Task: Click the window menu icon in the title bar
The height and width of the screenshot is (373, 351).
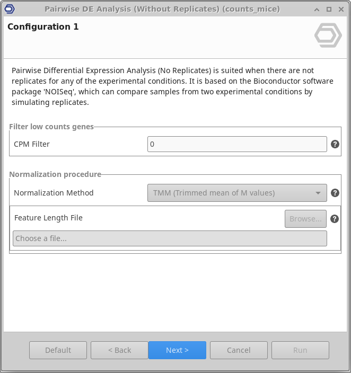Action: point(9,9)
